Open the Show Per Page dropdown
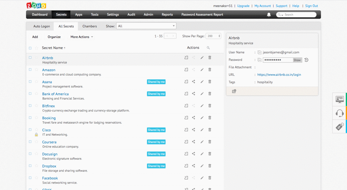Screen dimensions: 347x190 (x=214, y=36)
